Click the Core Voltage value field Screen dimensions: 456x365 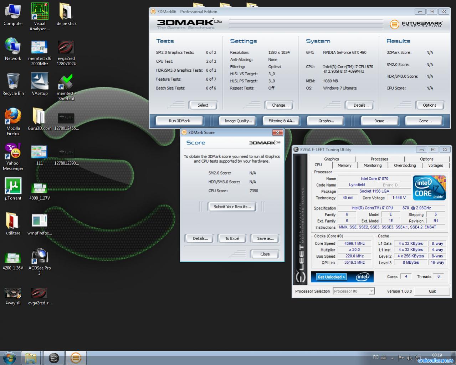pyautogui.click(x=399, y=198)
